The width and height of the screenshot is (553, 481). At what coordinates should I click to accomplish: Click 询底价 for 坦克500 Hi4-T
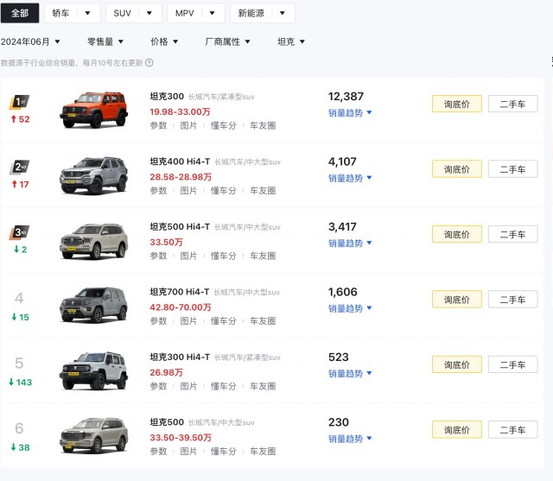tap(457, 234)
